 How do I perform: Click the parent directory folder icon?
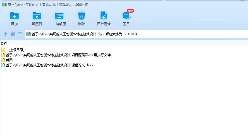tap(3, 50)
